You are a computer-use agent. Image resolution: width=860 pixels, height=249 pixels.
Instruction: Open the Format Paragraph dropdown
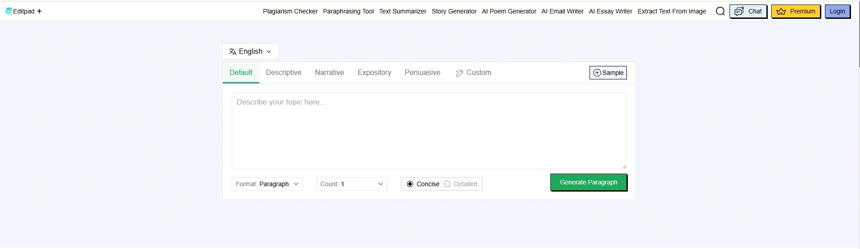point(267,184)
